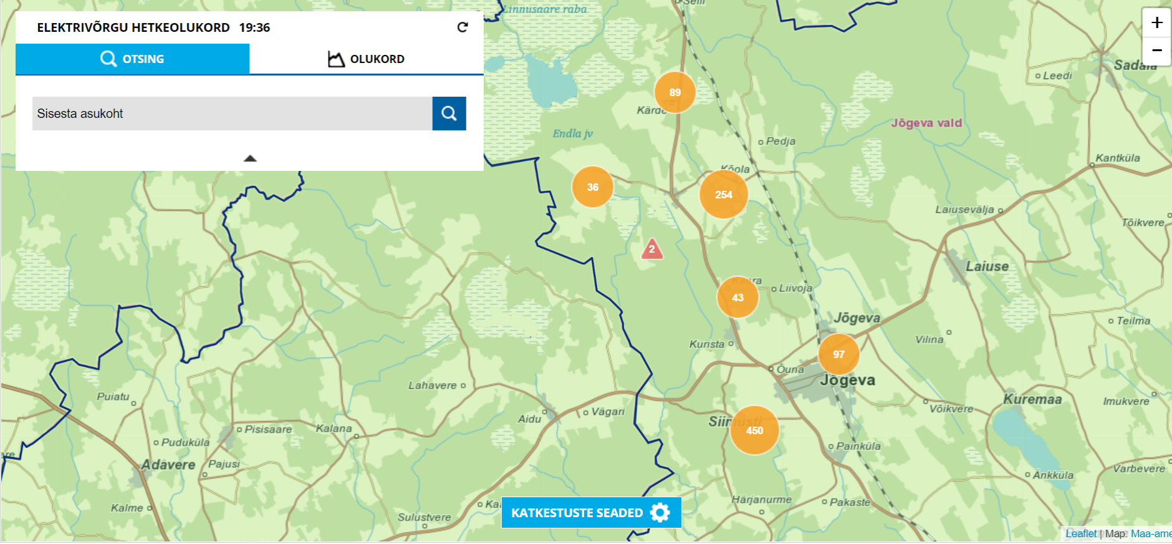Click the red triangle outage marker 2
Viewport: 1172px width, 544px height.
pyautogui.click(x=652, y=250)
